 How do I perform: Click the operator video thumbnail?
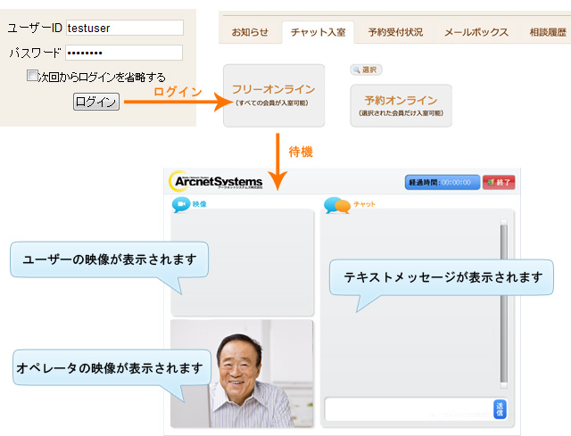242,374
